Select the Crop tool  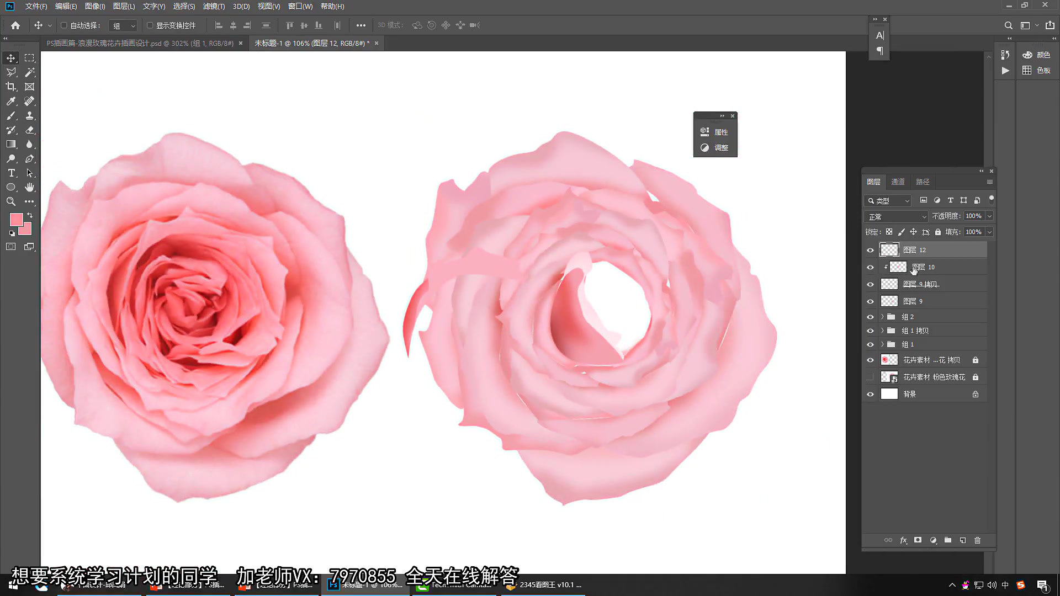[x=11, y=87]
